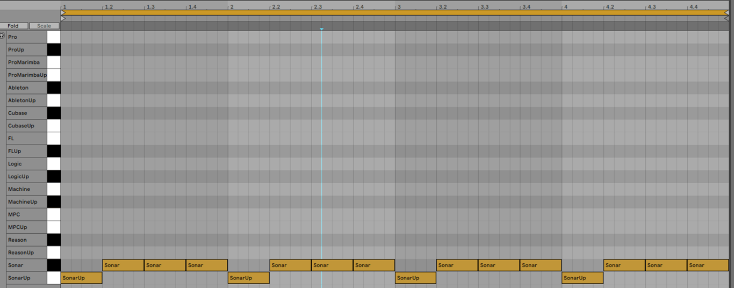Viewport: 734px width, 288px height.
Task: Play the black piano key beside Cubase
Action: [54, 113]
